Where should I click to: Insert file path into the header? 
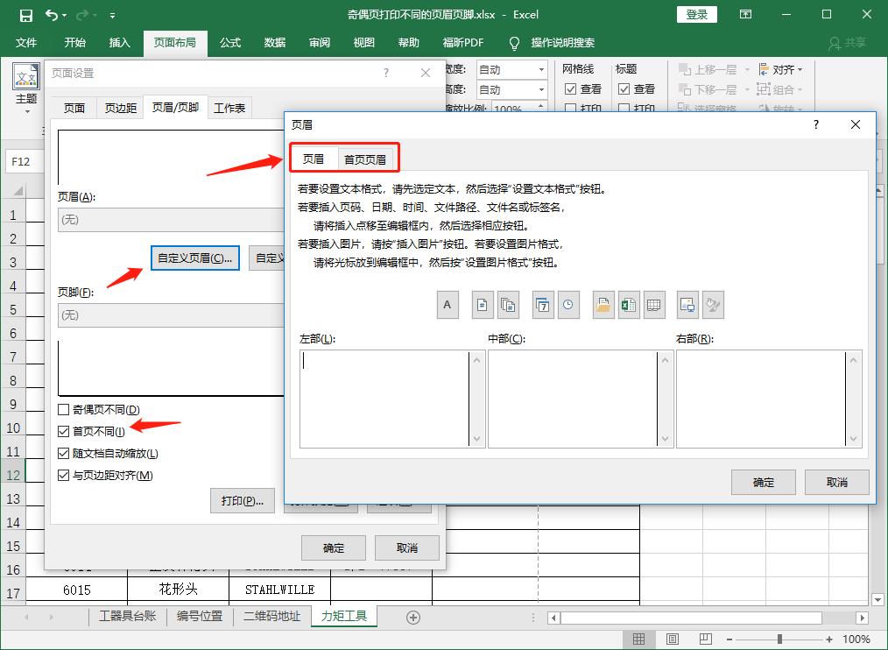[x=605, y=305]
